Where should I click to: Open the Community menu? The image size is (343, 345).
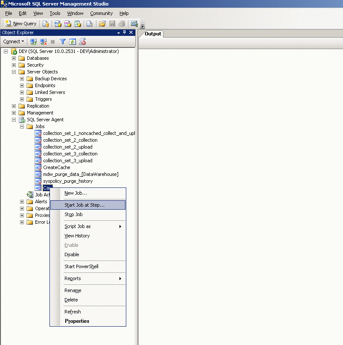pos(102,13)
